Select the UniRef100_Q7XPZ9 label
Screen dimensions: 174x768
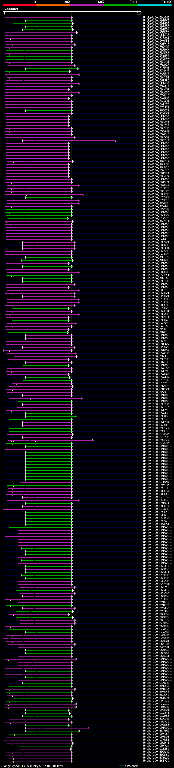156,308
